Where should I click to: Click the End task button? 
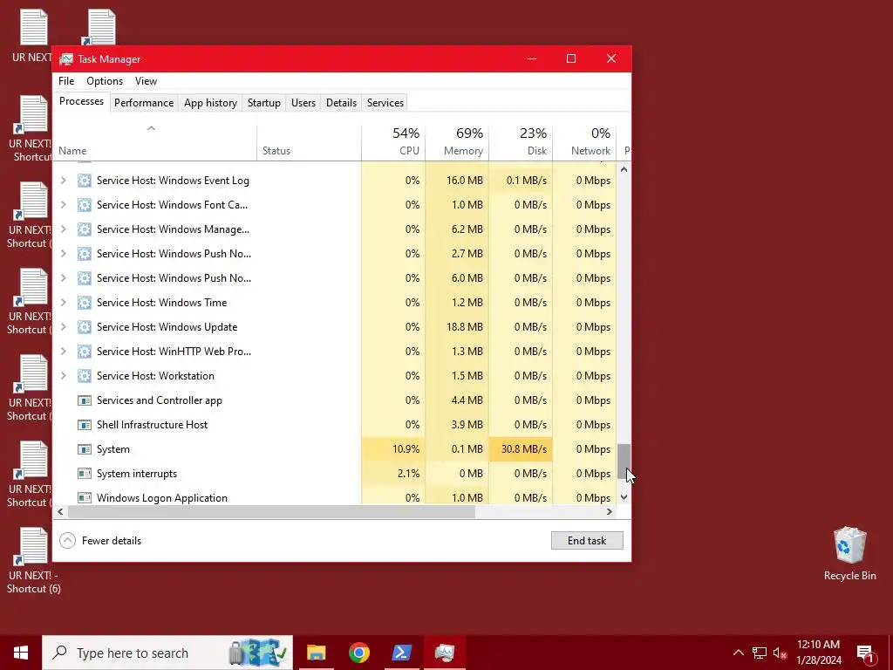[x=587, y=541]
